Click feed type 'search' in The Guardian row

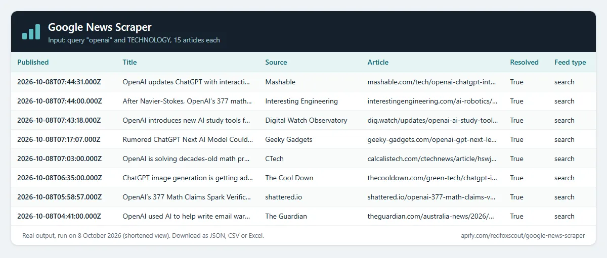(x=565, y=216)
